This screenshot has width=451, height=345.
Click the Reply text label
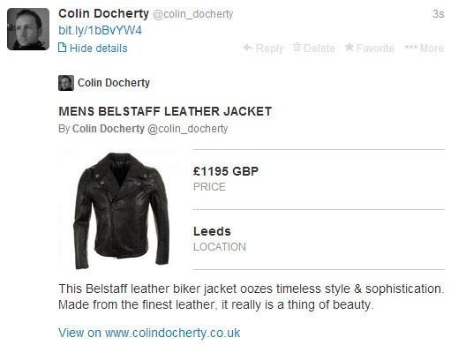coord(269,49)
